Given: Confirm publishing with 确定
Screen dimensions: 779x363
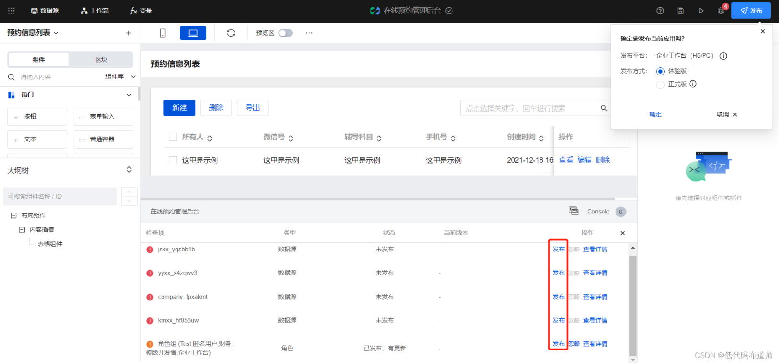Looking at the screenshot, I should pyautogui.click(x=655, y=114).
